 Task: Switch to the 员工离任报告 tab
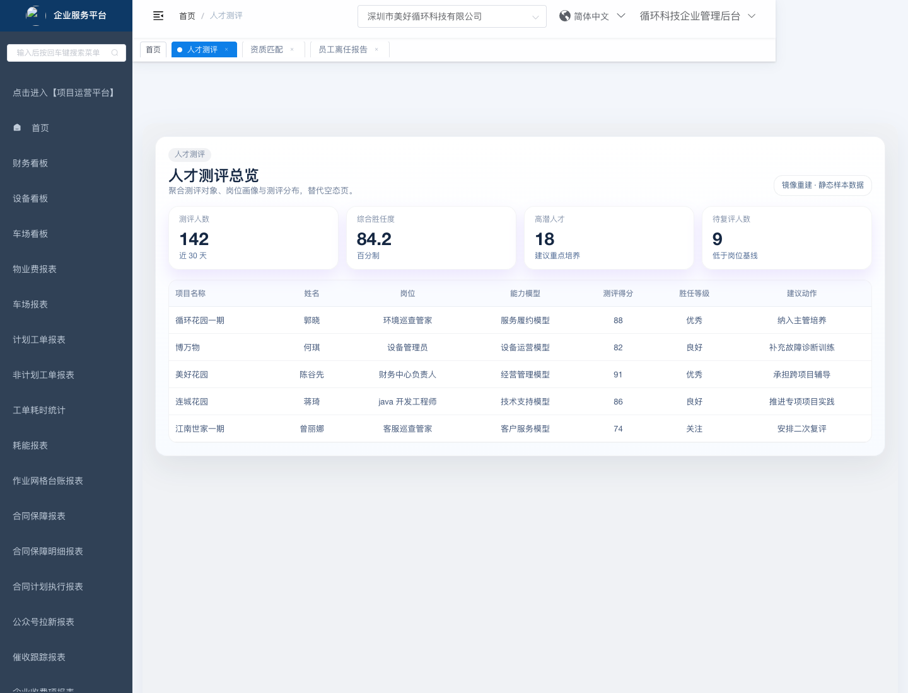pyautogui.click(x=342, y=50)
